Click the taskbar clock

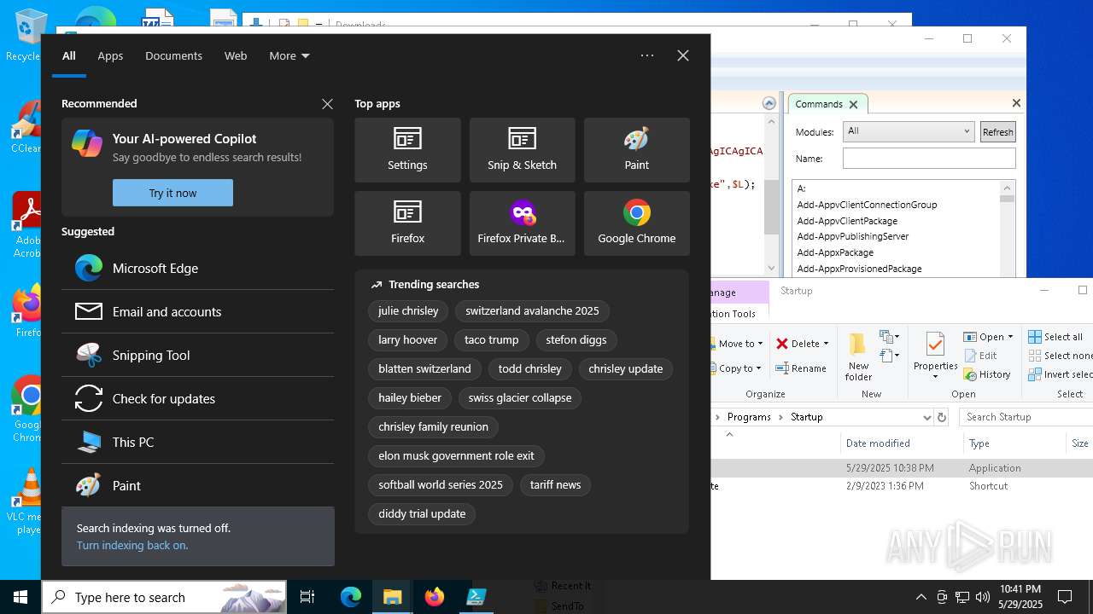click(x=1020, y=597)
